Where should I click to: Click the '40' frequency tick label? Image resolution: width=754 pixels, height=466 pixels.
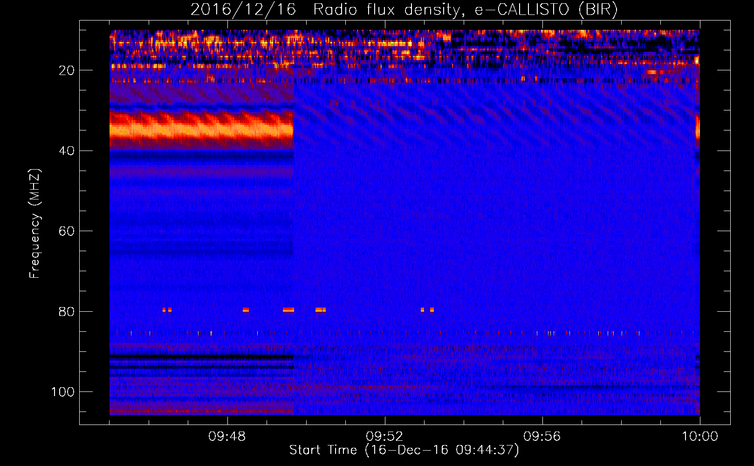[x=67, y=151]
